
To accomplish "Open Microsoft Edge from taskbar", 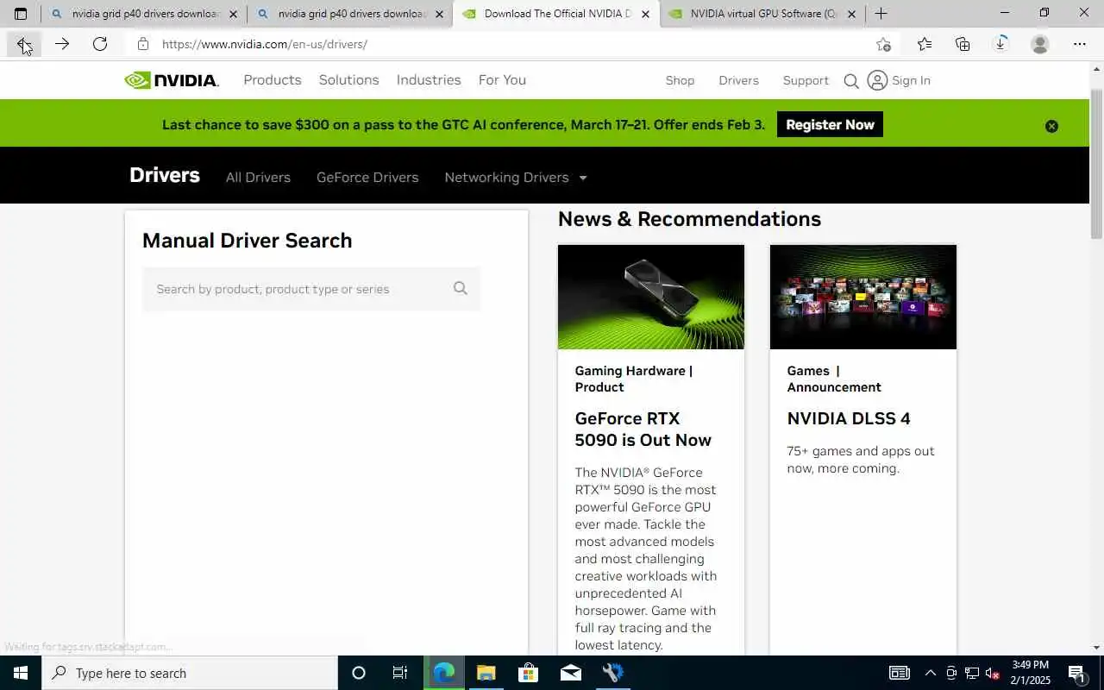I will (444, 673).
